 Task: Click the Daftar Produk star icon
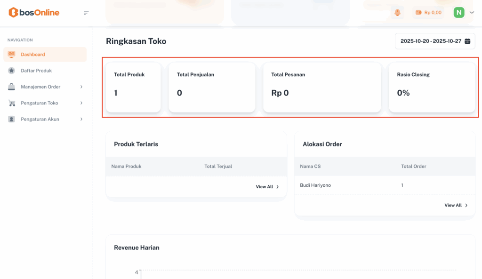(12, 71)
